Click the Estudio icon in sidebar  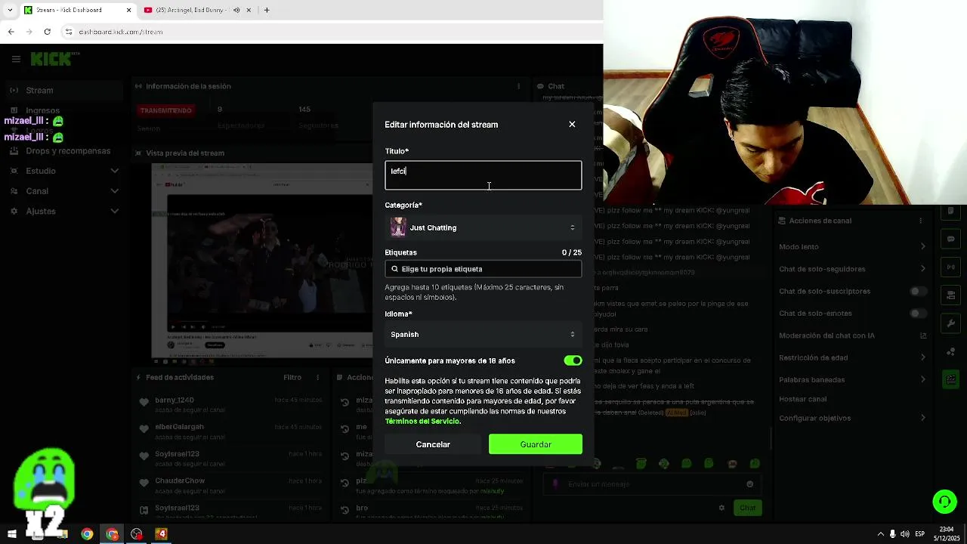(x=14, y=171)
